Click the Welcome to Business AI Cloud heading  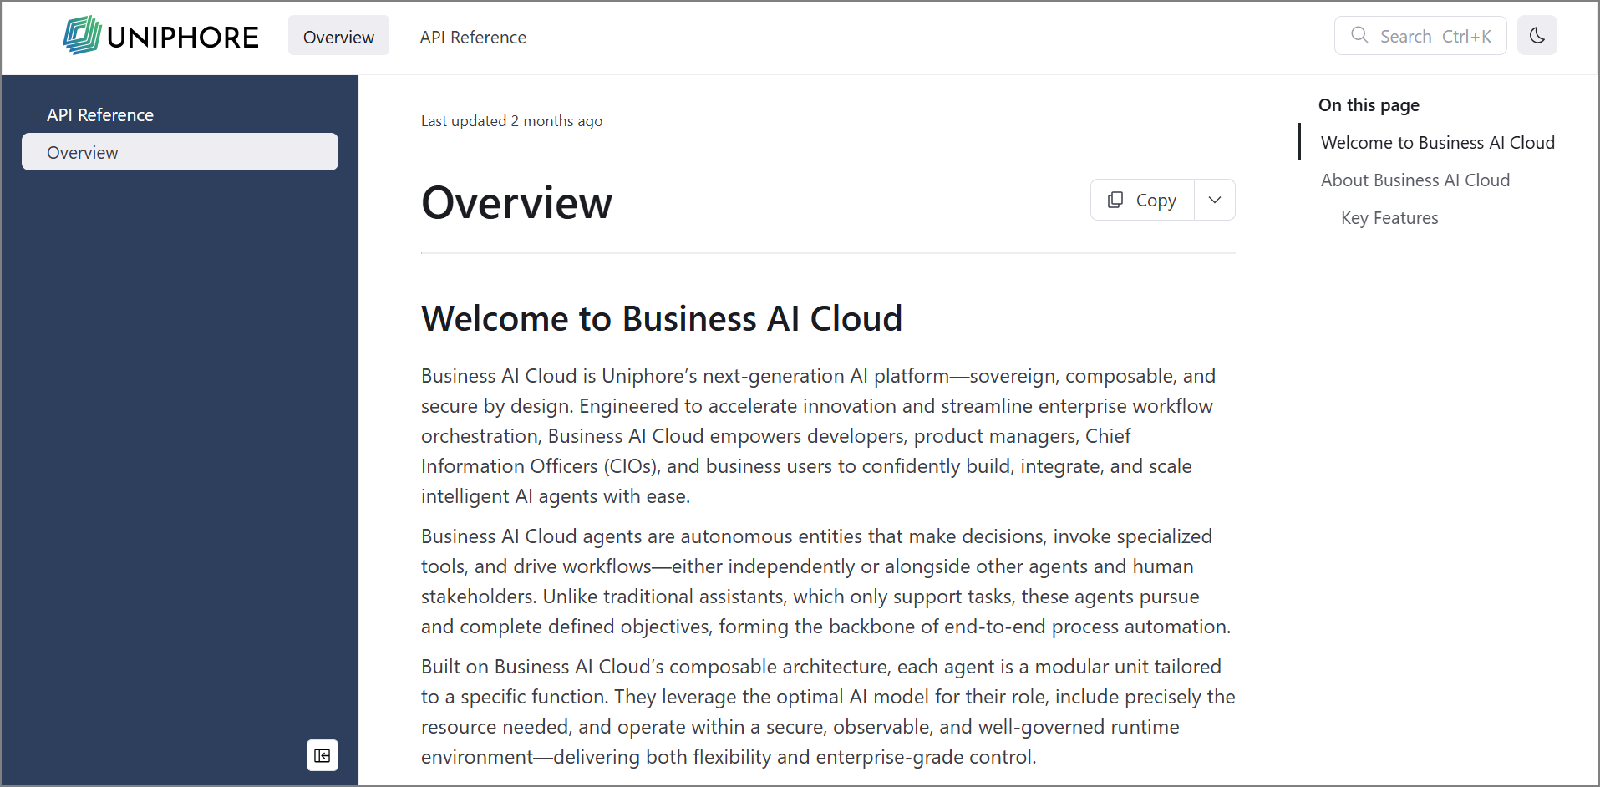coord(662,318)
